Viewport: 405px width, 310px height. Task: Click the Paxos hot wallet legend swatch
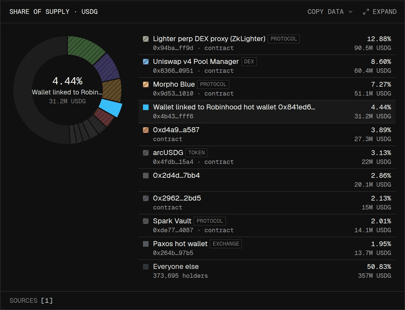146,244
